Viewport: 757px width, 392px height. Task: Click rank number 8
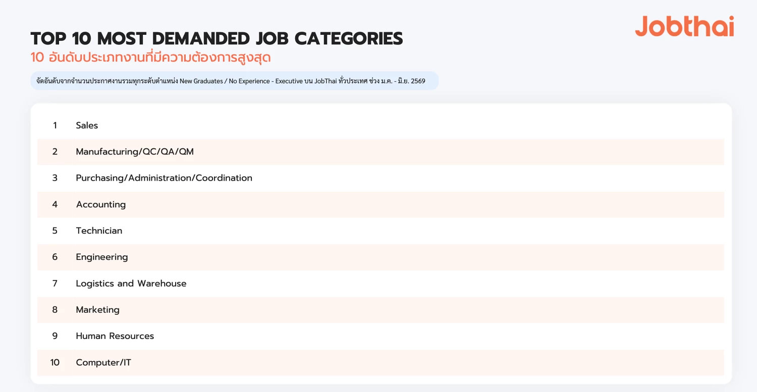[55, 310]
